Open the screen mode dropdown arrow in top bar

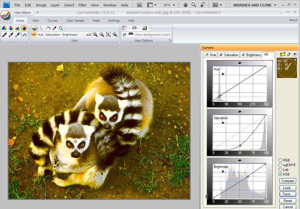[155, 5]
